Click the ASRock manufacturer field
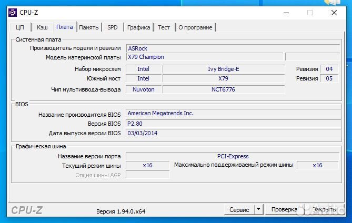 tap(233, 48)
